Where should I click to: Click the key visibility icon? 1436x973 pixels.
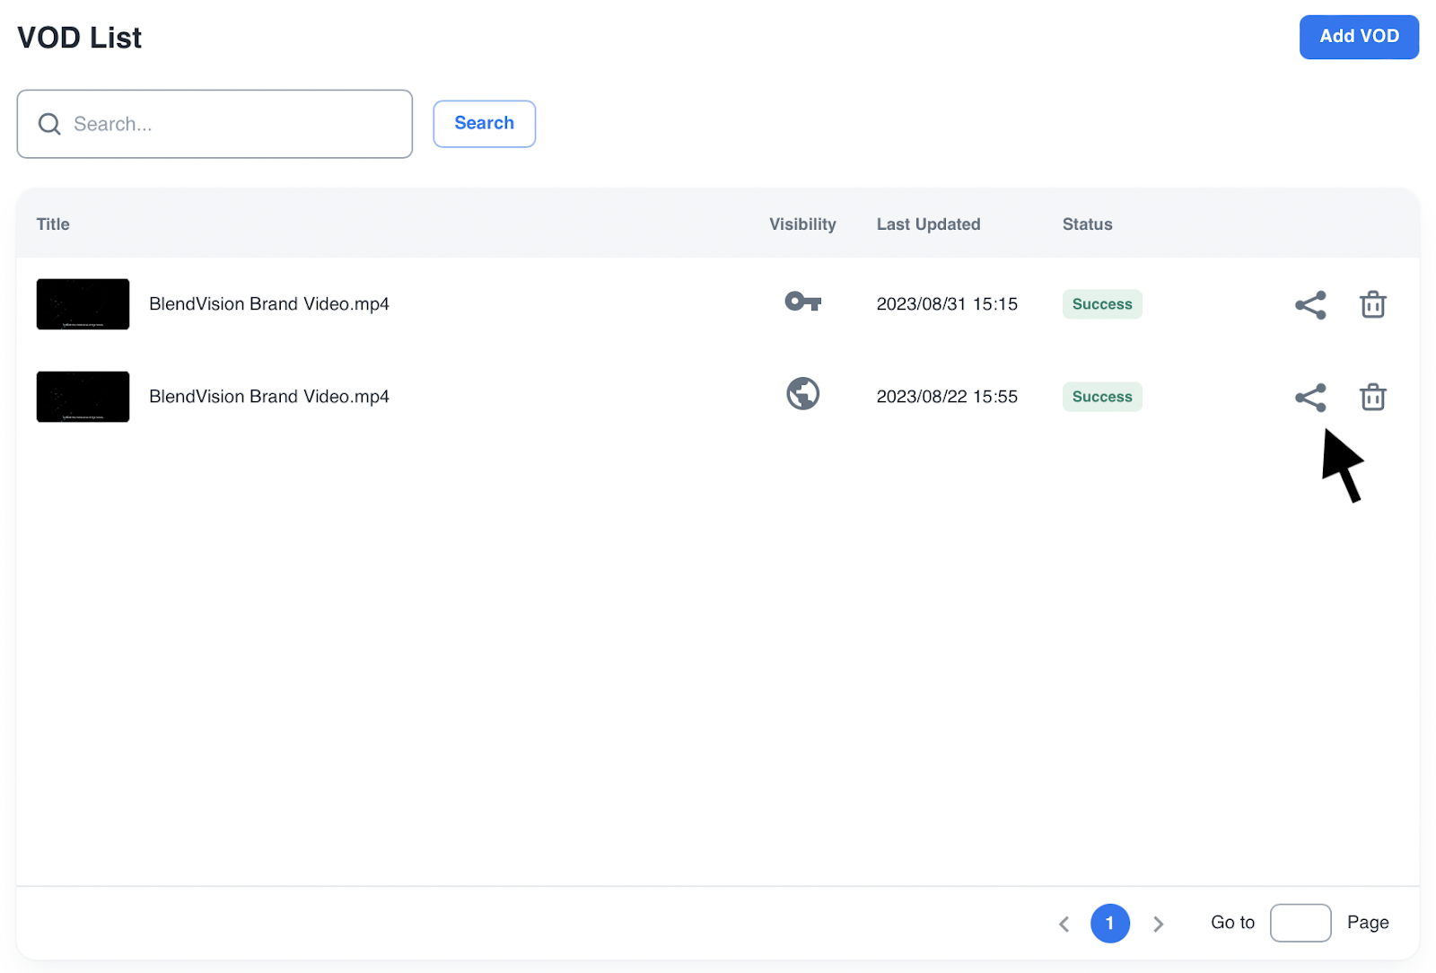tap(802, 302)
